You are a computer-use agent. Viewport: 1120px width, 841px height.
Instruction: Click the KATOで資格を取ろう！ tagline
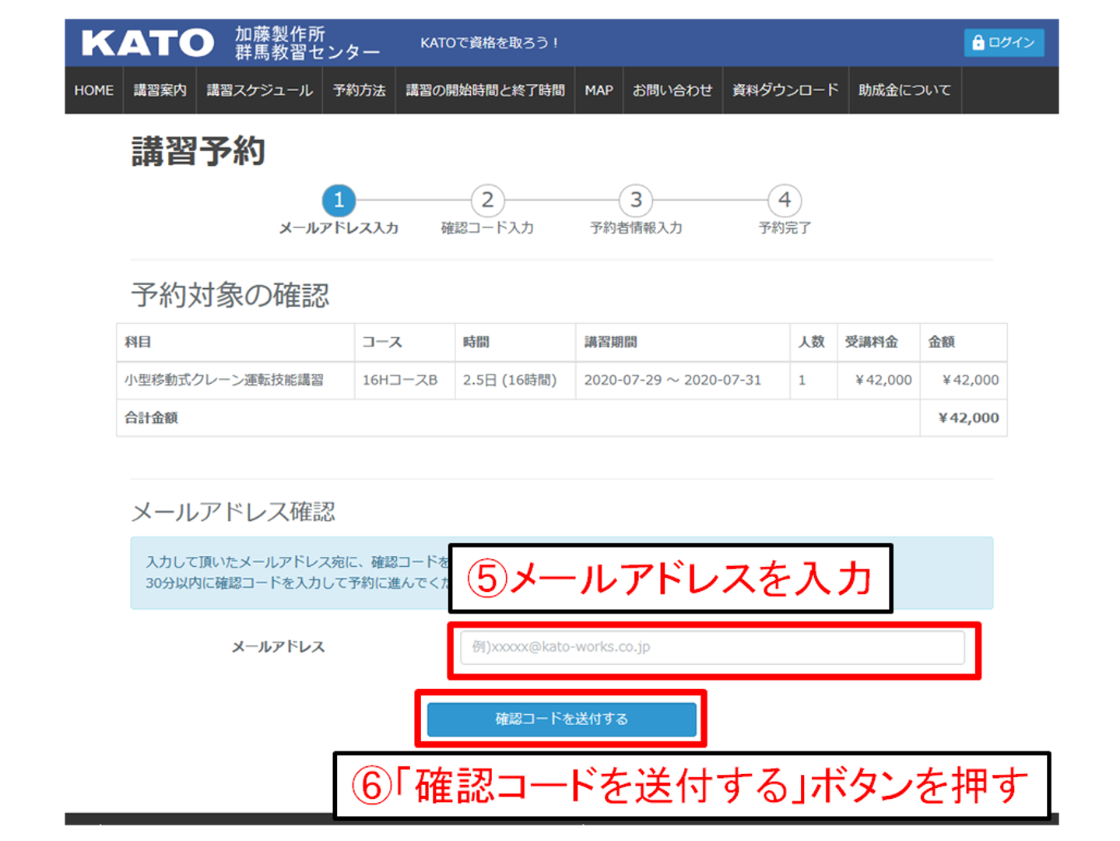[490, 43]
